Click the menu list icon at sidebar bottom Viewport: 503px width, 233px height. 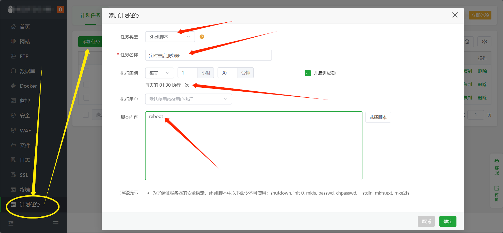tap(56, 223)
